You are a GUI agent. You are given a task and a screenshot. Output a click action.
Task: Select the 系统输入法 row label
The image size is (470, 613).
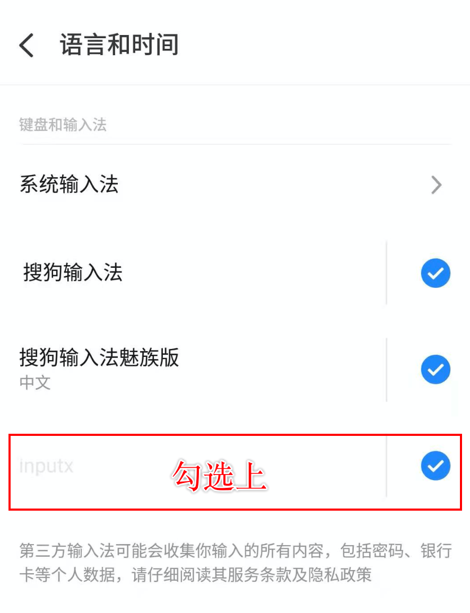[x=69, y=184]
